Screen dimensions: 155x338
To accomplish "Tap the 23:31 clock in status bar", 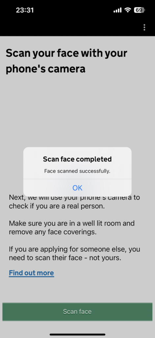I will pos(25,10).
